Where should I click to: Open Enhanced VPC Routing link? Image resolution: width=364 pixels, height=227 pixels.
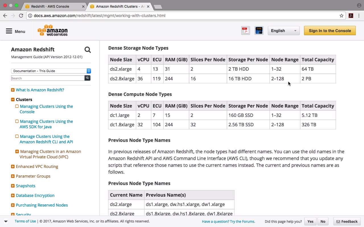coord(37,167)
